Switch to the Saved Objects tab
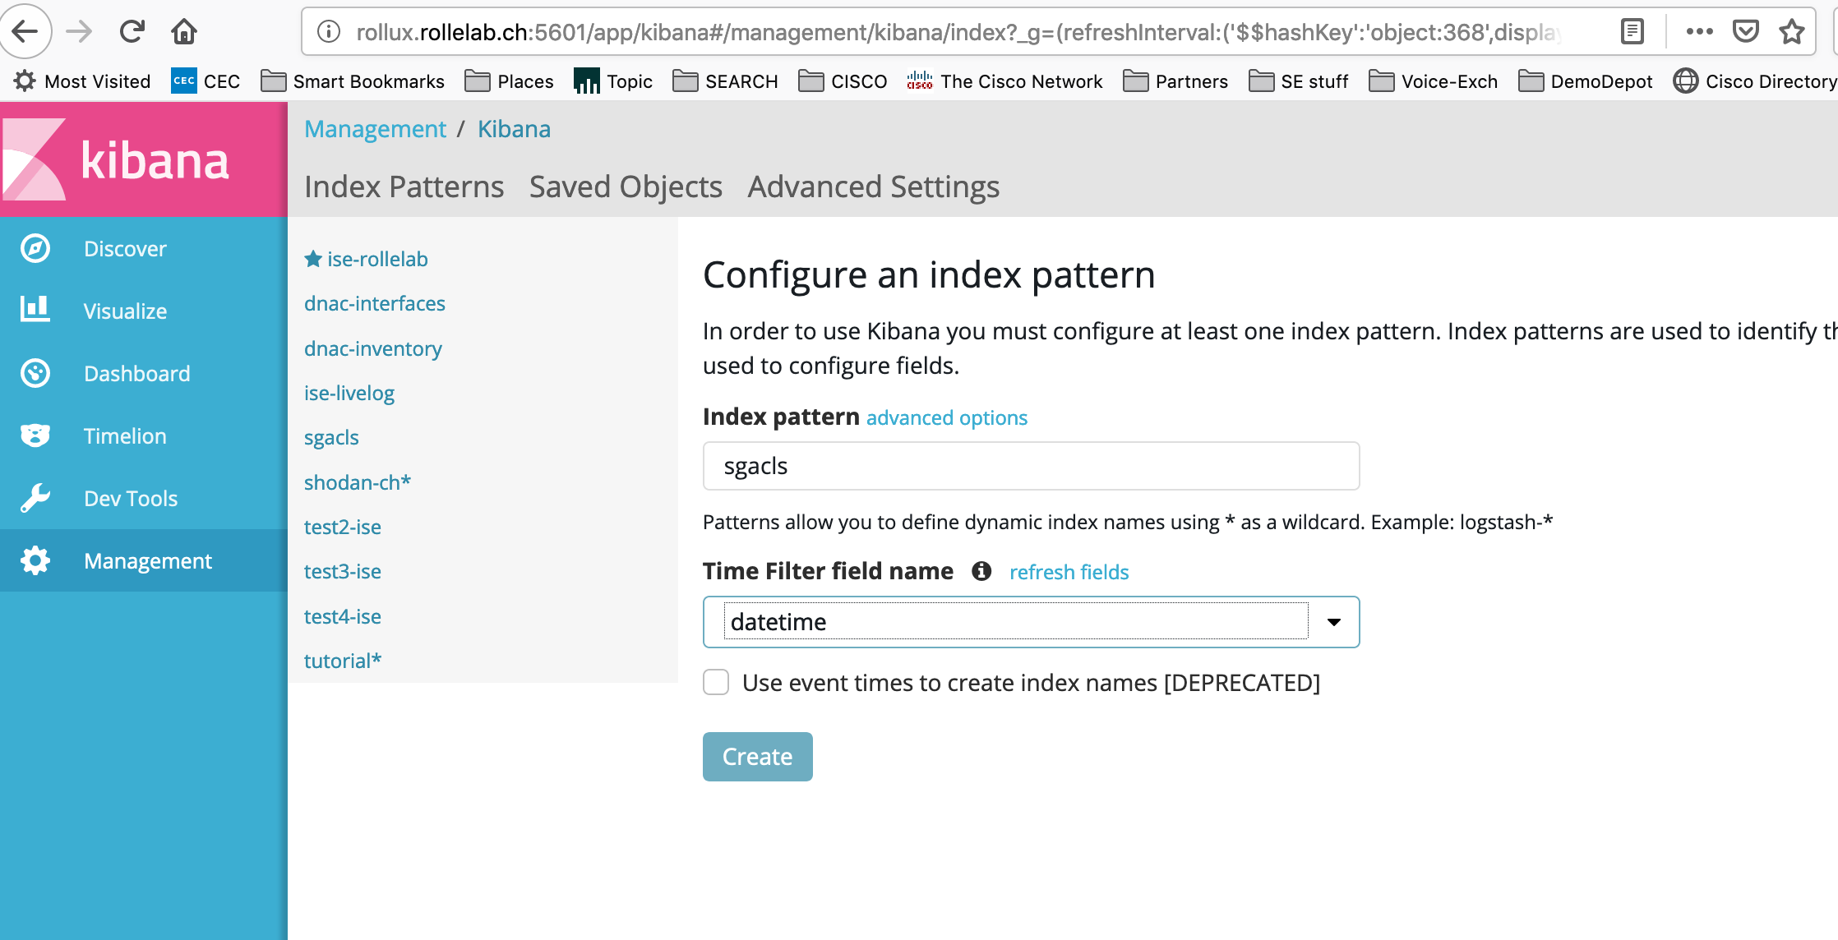This screenshot has width=1838, height=940. pos(625,187)
